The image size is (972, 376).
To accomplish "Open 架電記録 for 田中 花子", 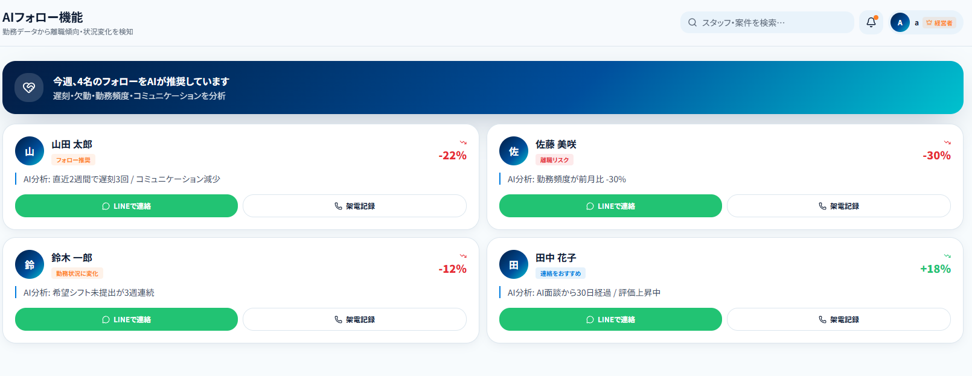I will point(839,319).
